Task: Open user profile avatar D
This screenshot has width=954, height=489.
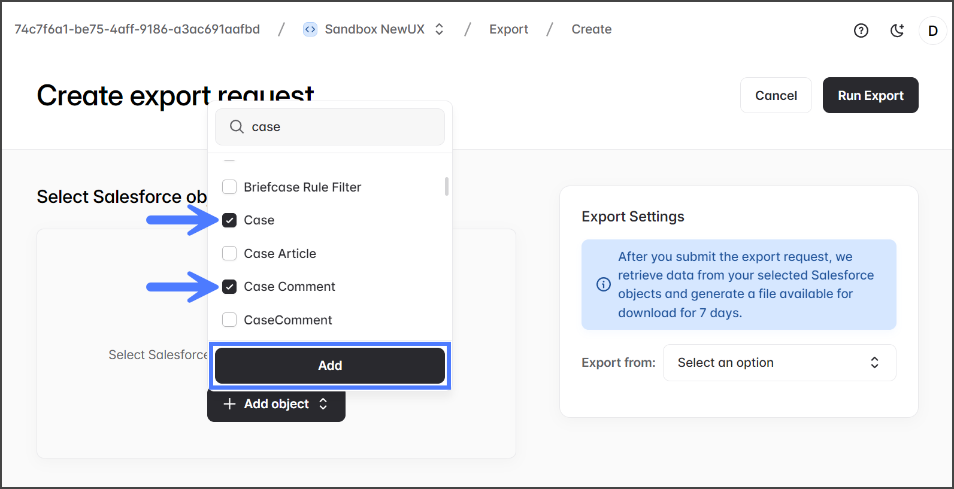Action: [x=932, y=31]
